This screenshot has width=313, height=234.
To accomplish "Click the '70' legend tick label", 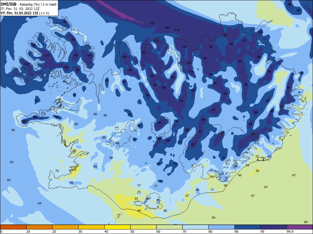I will pos(184,232).
